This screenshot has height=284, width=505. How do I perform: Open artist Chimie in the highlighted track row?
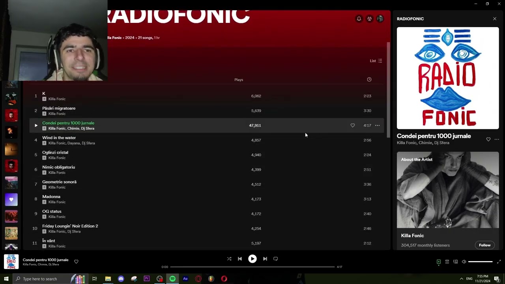pyautogui.click(x=73, y=129)
